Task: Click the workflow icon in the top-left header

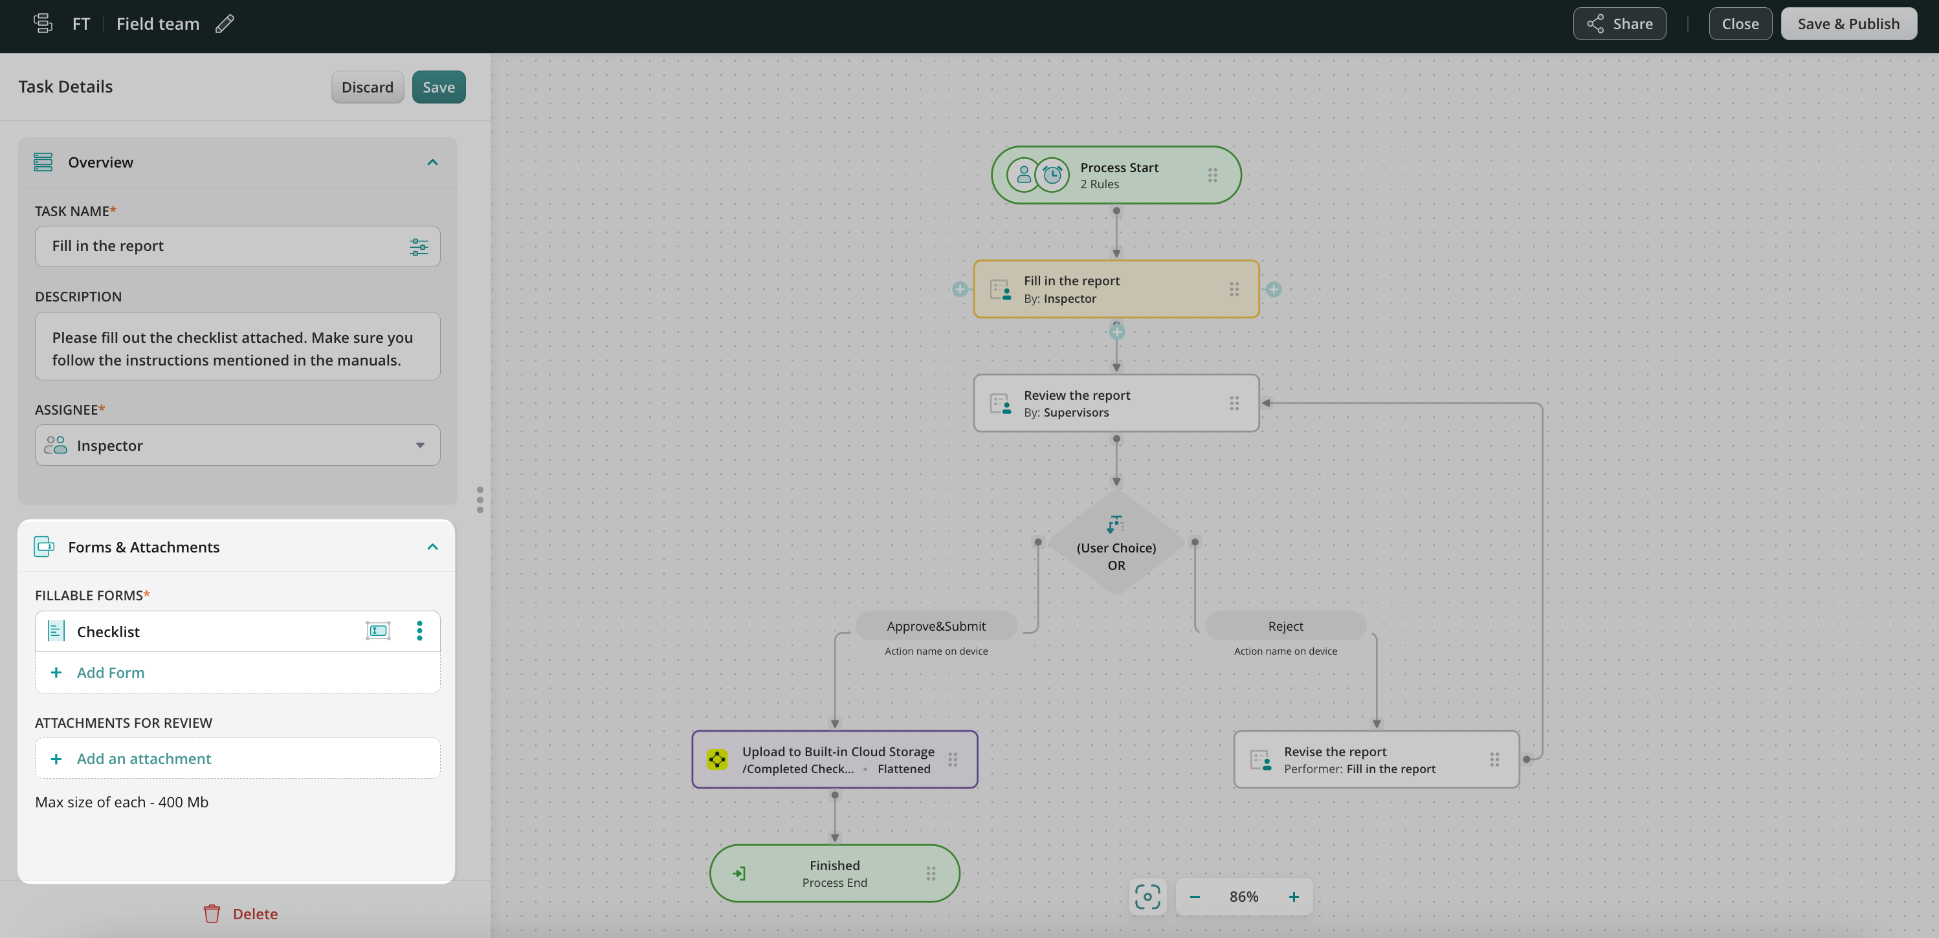Action: pyautogui.click(x=43, y=24)
